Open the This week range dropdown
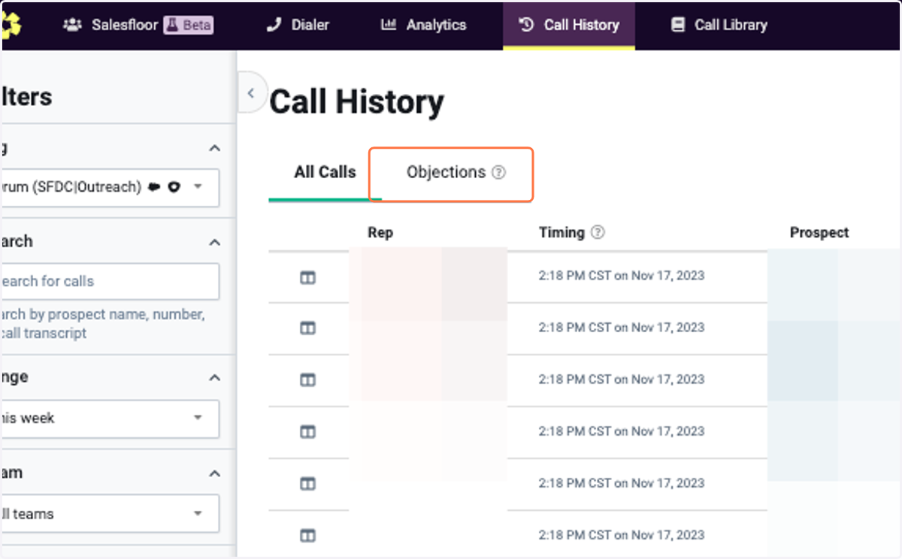 pyautogui.click(x=110, y=418)
